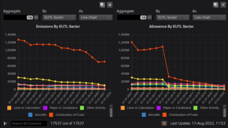Click the up arrow of the Emissions legend scrollbar
228x128 pixels.
coord(111,106)
